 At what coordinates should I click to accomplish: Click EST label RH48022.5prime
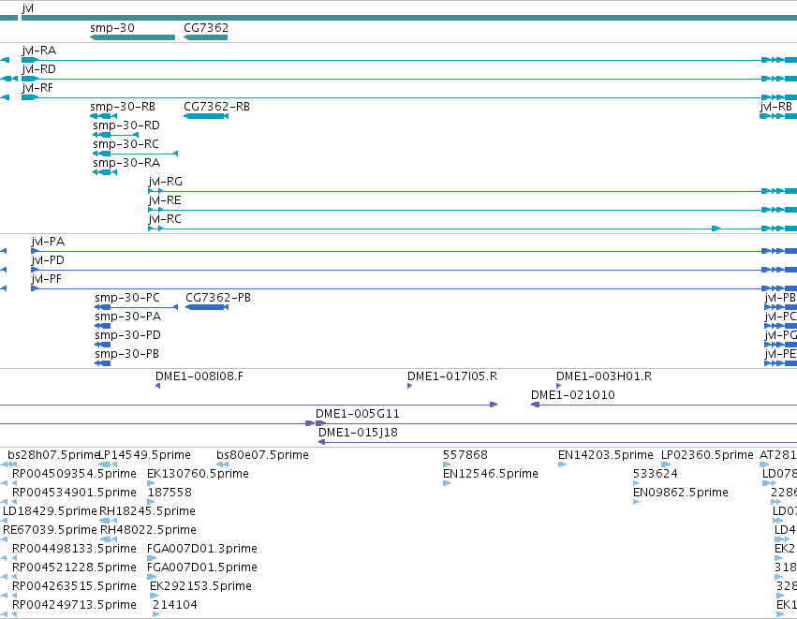(148, 530)
